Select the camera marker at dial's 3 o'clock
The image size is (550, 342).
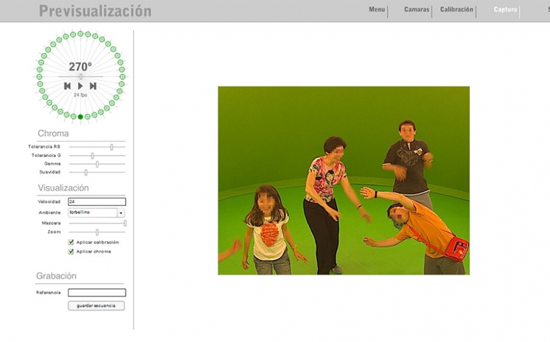coord(122,77)
